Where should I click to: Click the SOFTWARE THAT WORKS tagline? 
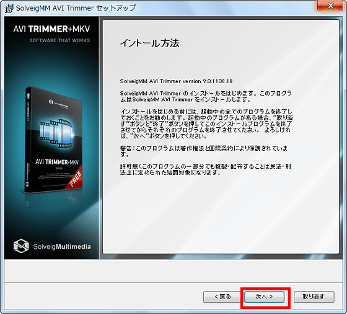tap(59, 40)
